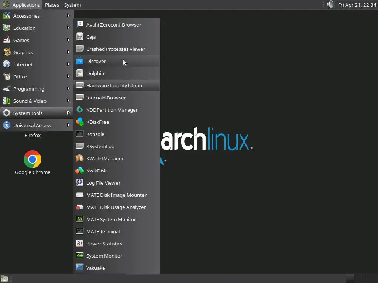
Task: Open Google Chrome from the desktop icon
Action: click(32, 159)
